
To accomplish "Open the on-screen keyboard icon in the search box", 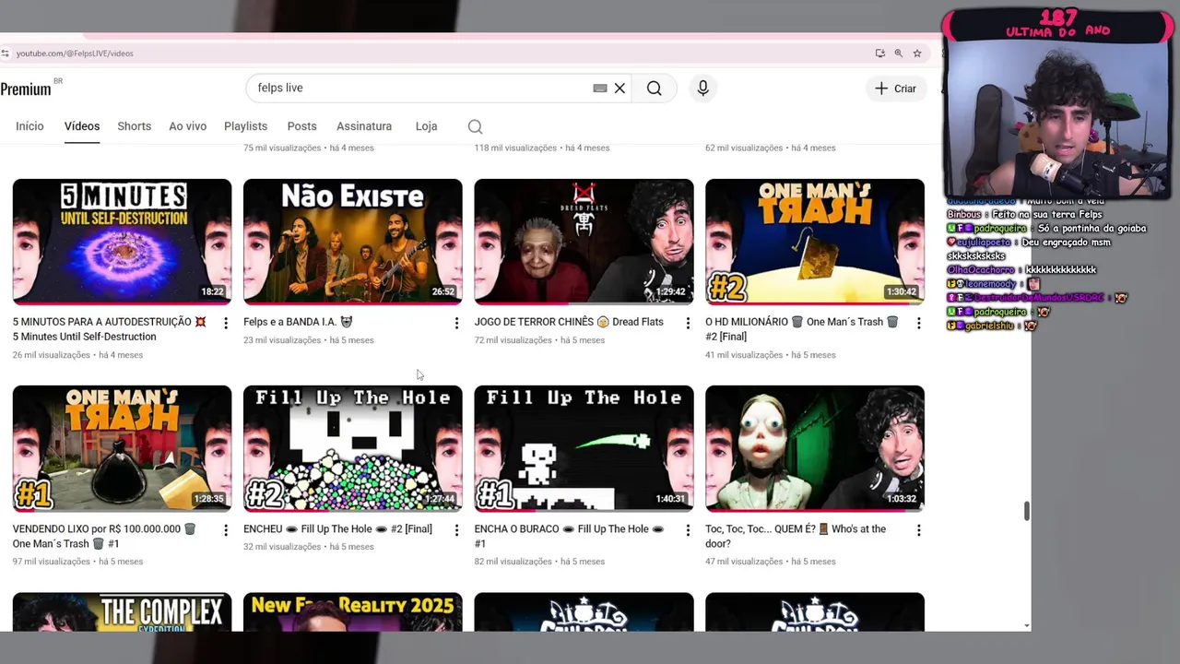I will (x=600, y=89).
